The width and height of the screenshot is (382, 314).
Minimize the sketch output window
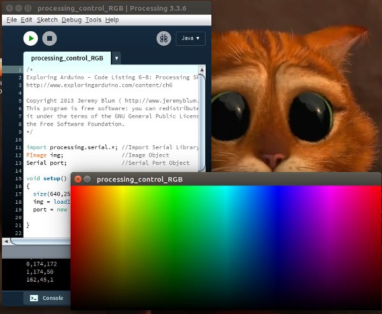coord(87,179)
